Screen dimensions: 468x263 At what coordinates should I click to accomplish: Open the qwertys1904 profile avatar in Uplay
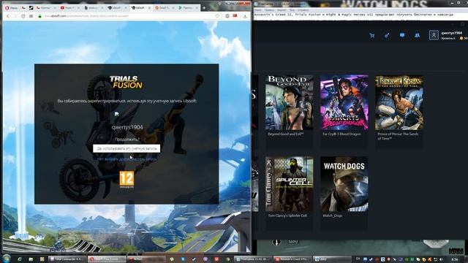pyautogui.click(x=434, y=35)
